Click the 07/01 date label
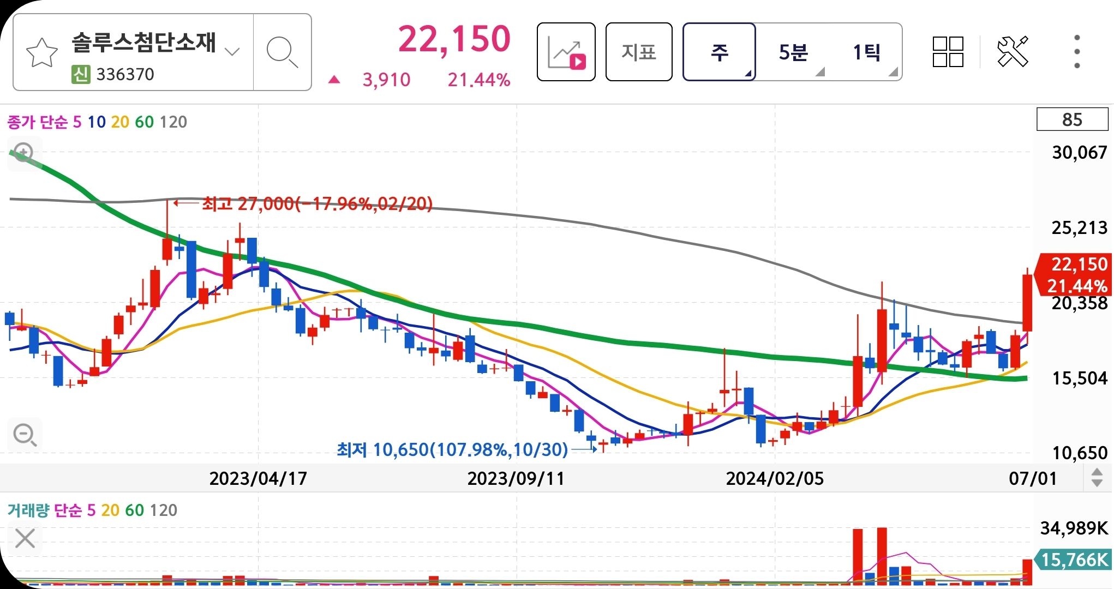This screenshot has height=589, width=1114. point(1033,478)
